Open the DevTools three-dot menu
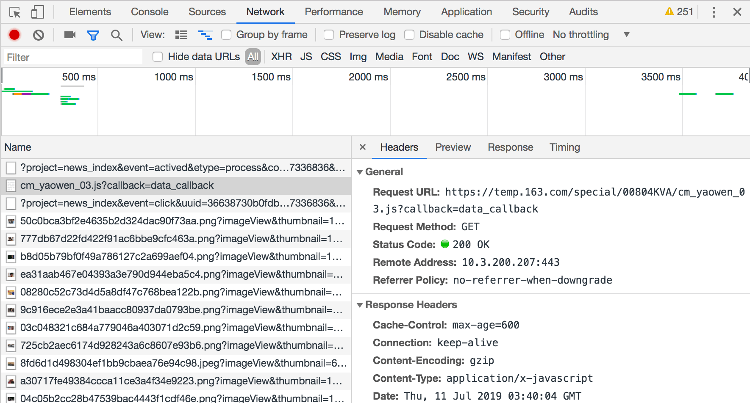The image size is (750, 403). (x=714, y=12)
